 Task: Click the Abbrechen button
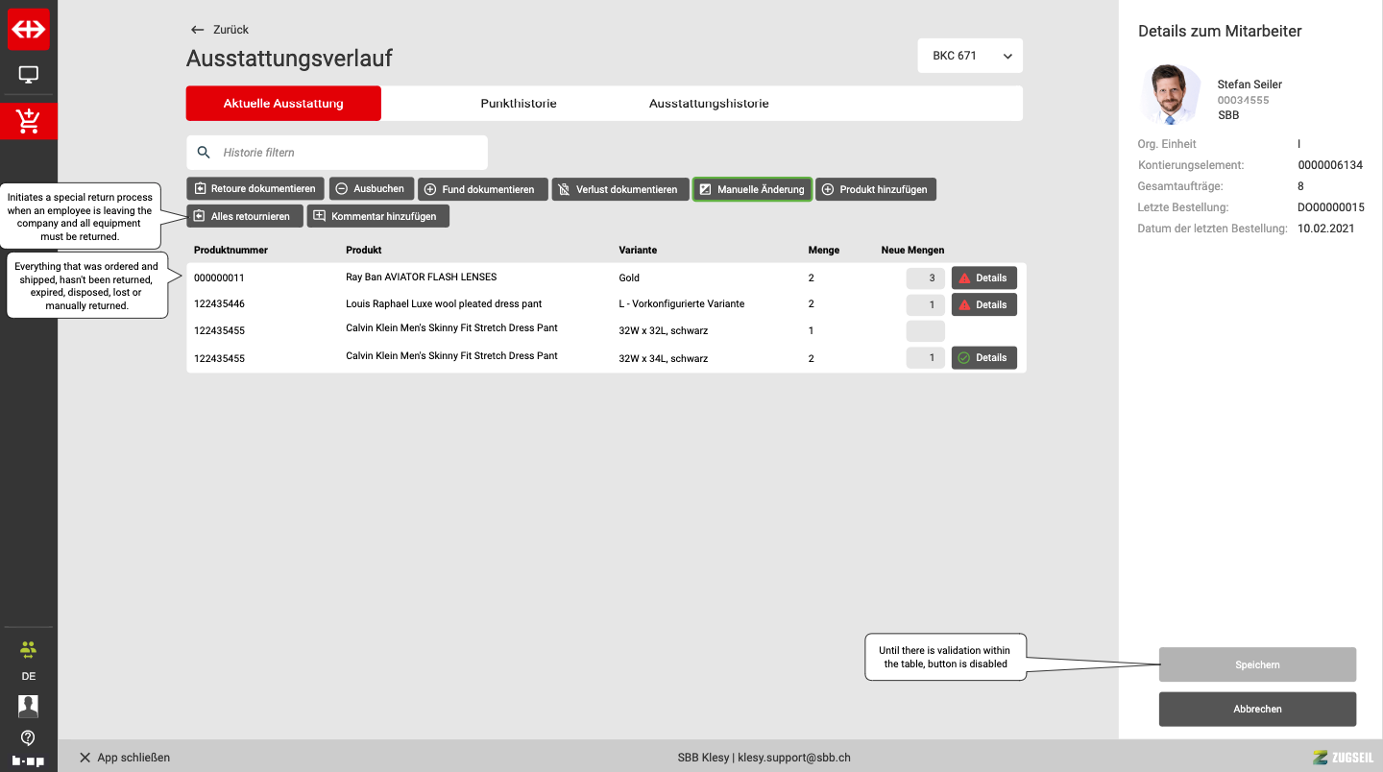coord(1257,709)
